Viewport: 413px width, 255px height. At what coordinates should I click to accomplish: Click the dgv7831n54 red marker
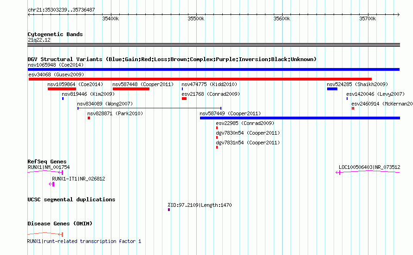click(217, 147)
